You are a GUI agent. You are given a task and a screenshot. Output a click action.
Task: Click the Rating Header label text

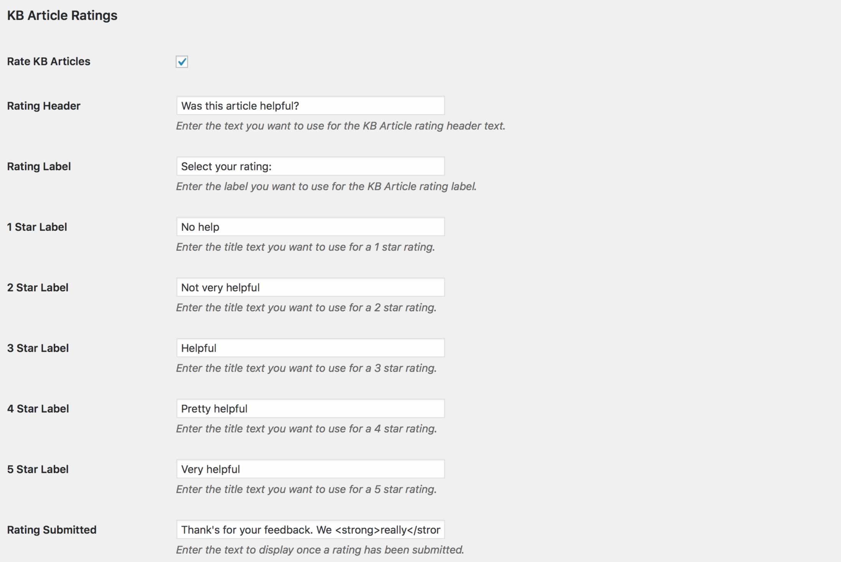44,106
